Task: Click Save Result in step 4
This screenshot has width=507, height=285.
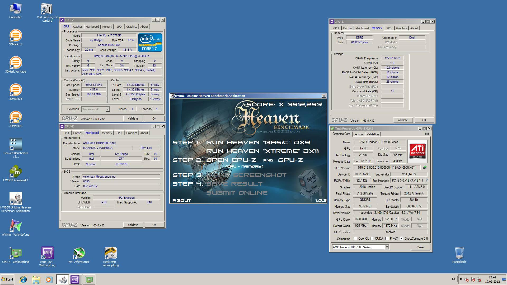Action: [234, 184]
